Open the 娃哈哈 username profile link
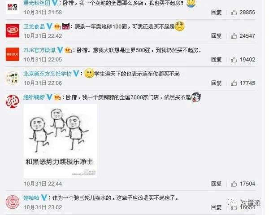Image resolution: width=269 pixels, height=215 pixels. pos(31,198)
